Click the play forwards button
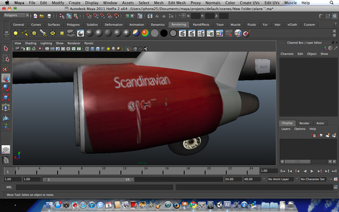Screen dimensions: 339x212 click(x=312, y=171)
